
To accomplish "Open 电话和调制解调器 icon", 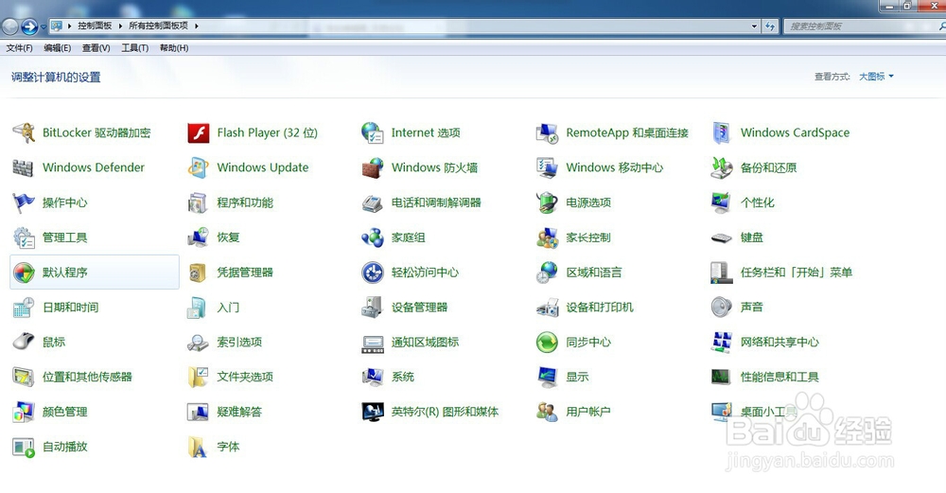I will point(372,202).
